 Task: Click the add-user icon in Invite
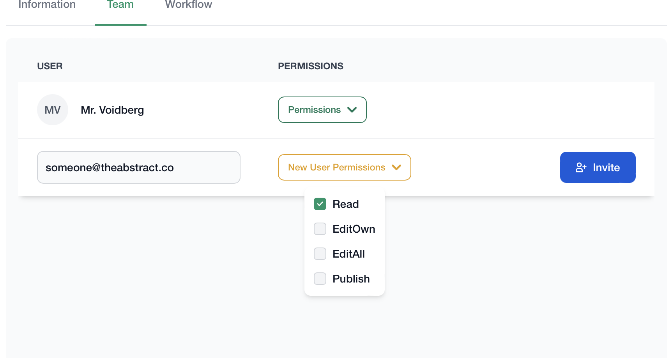[581, 167]
